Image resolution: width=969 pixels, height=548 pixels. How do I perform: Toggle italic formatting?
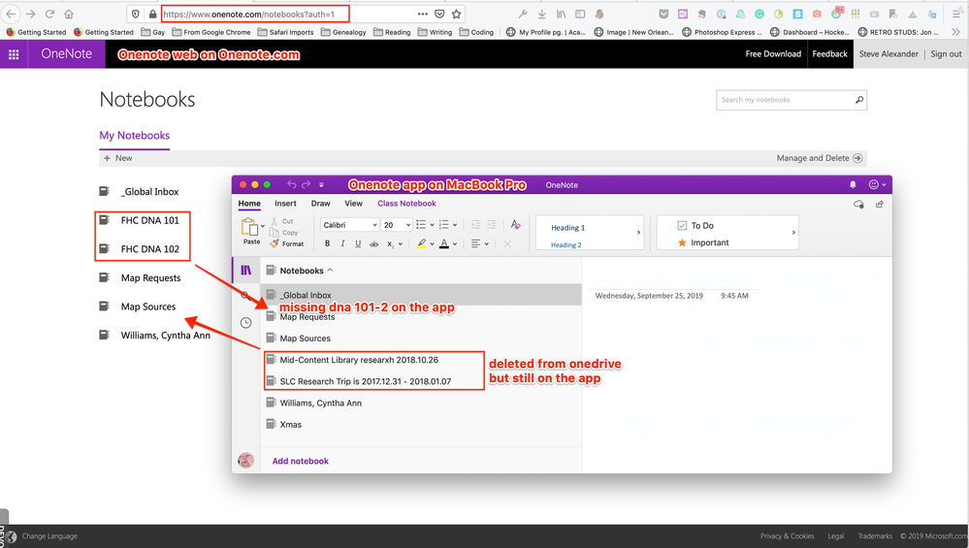pyautogui.click(x=342, y=244)
